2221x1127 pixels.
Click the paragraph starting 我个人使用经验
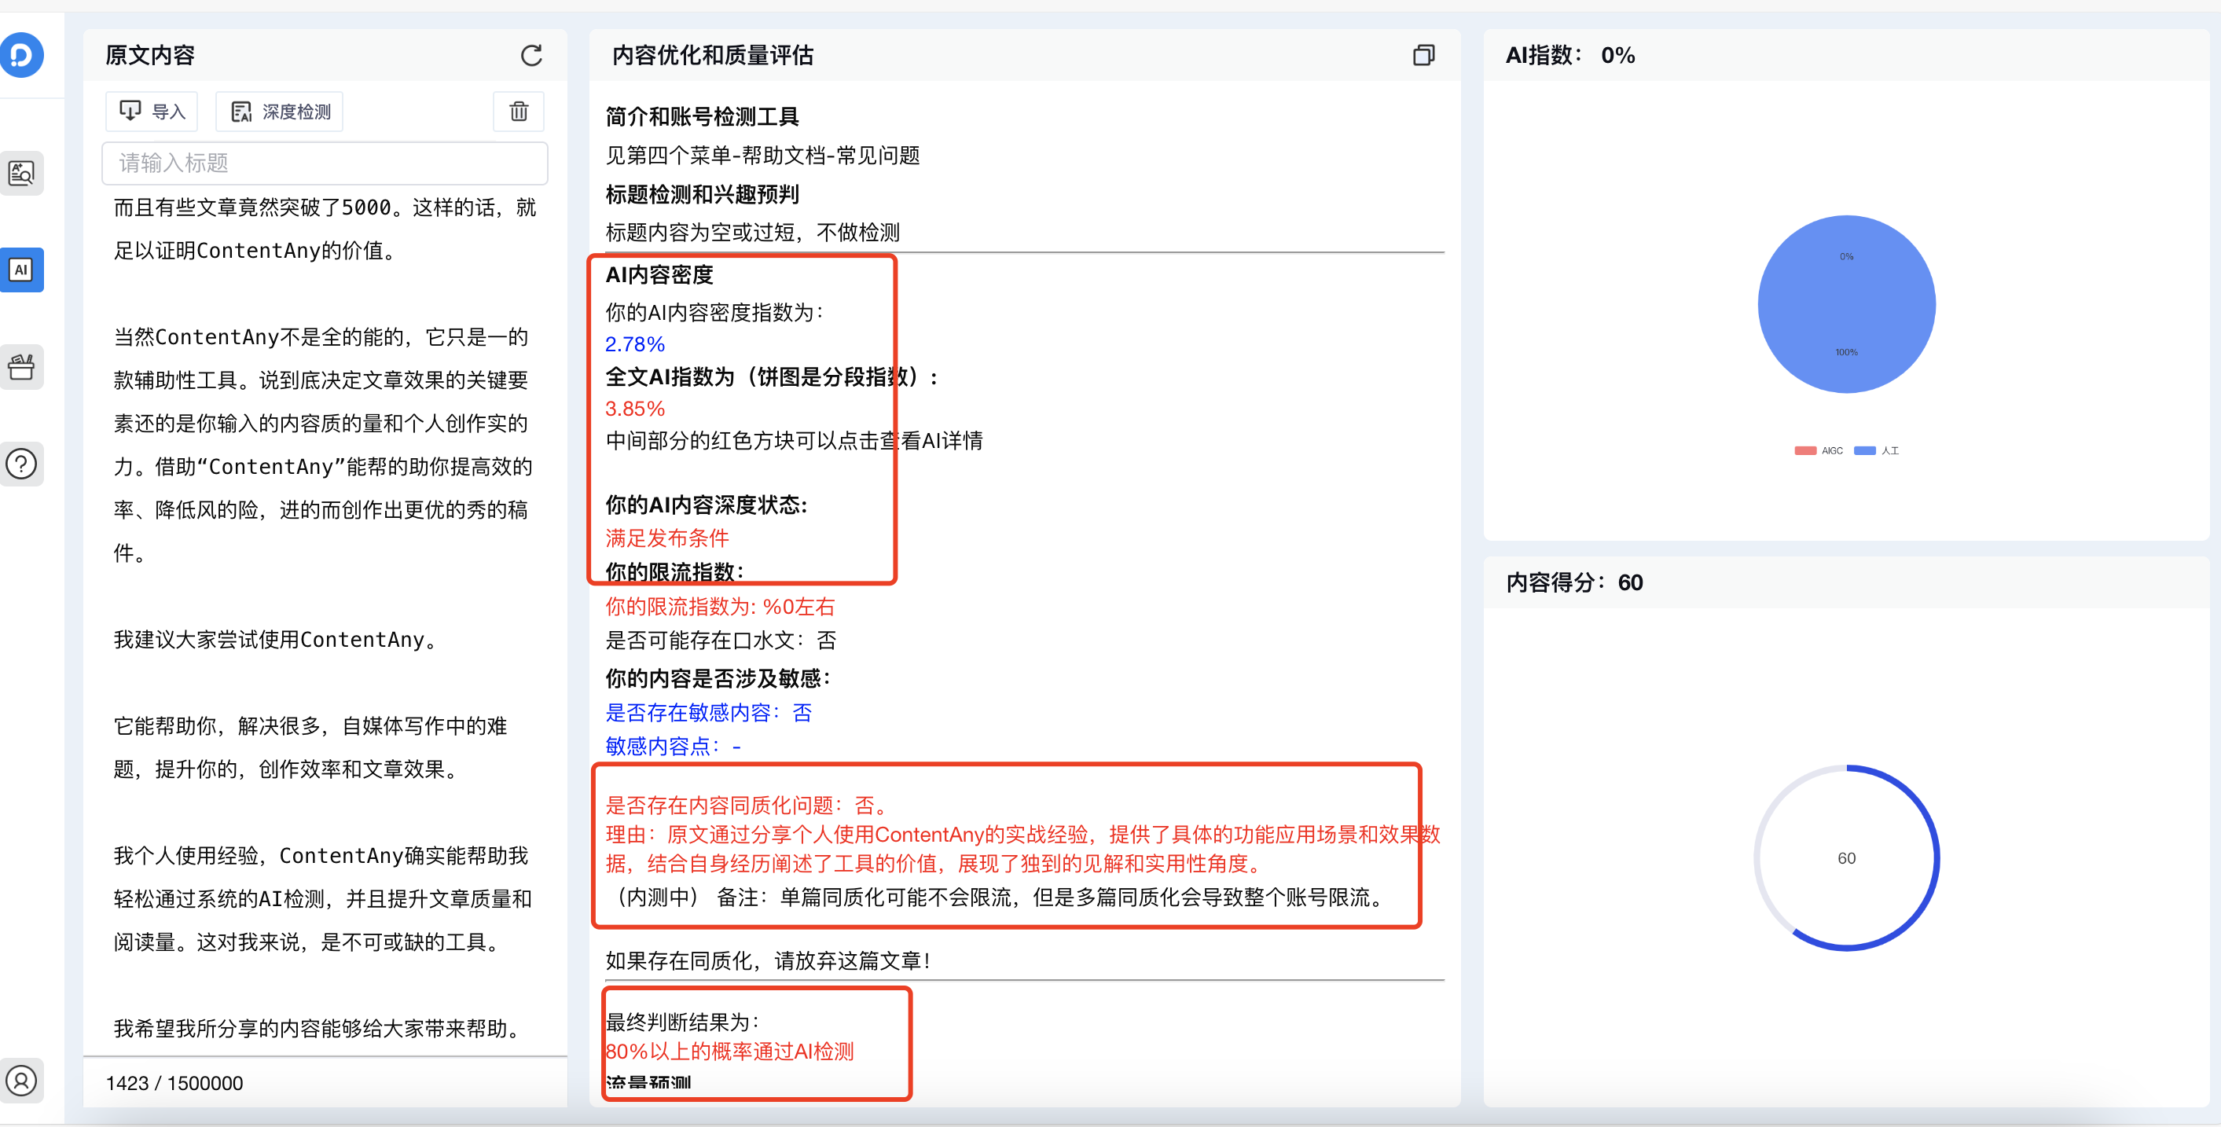[322, 898]
